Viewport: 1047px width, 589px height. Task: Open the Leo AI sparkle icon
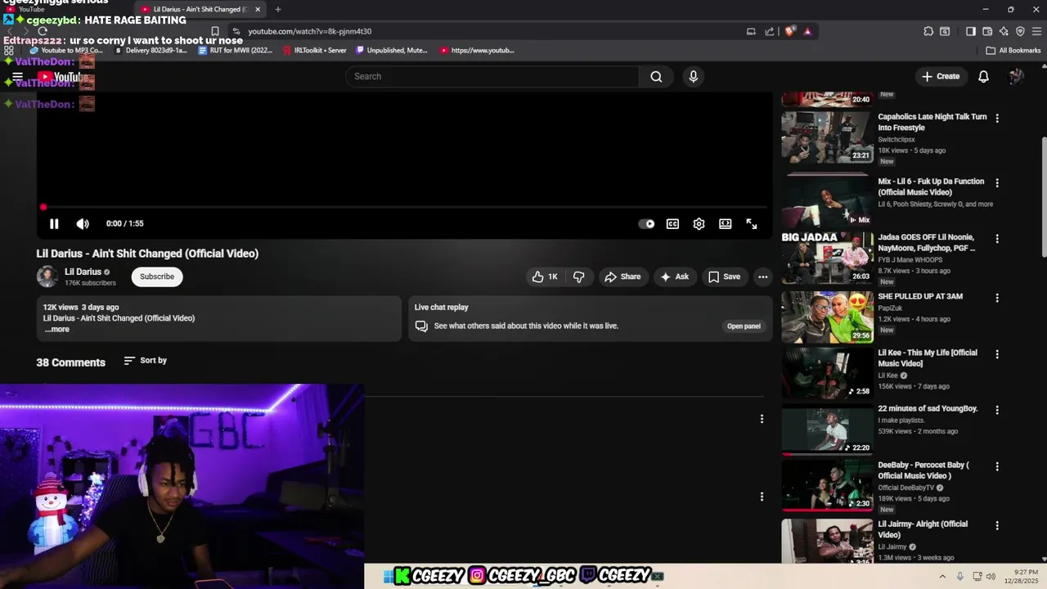(1004, 31)
